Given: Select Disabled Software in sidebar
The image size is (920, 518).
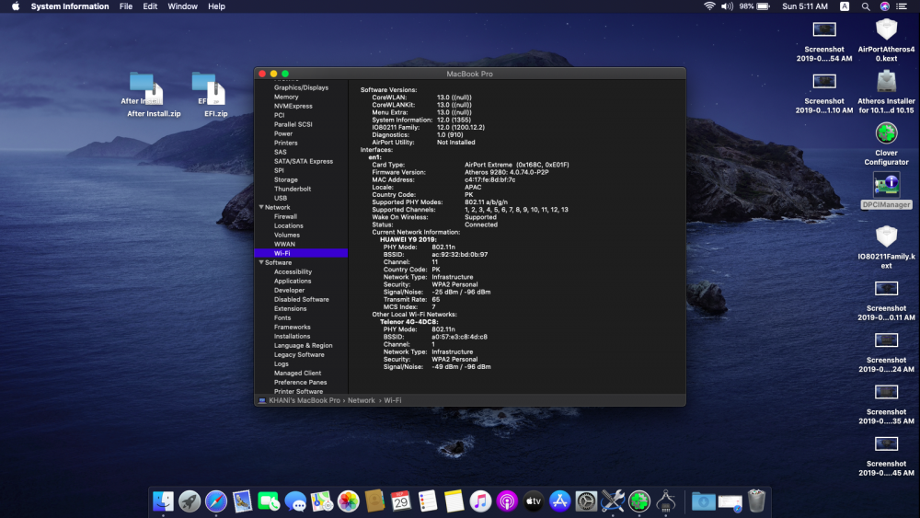Looking at the screenshot, I should [301, 299].
